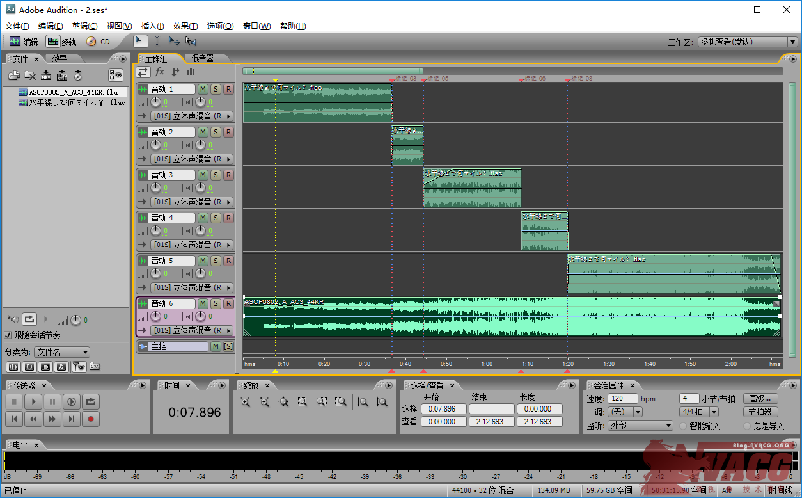This screenshot has width=802, height=498.
Task: Open the 调 (无) key dropdown
Action: pyautogui.click(x=625, y=412)
